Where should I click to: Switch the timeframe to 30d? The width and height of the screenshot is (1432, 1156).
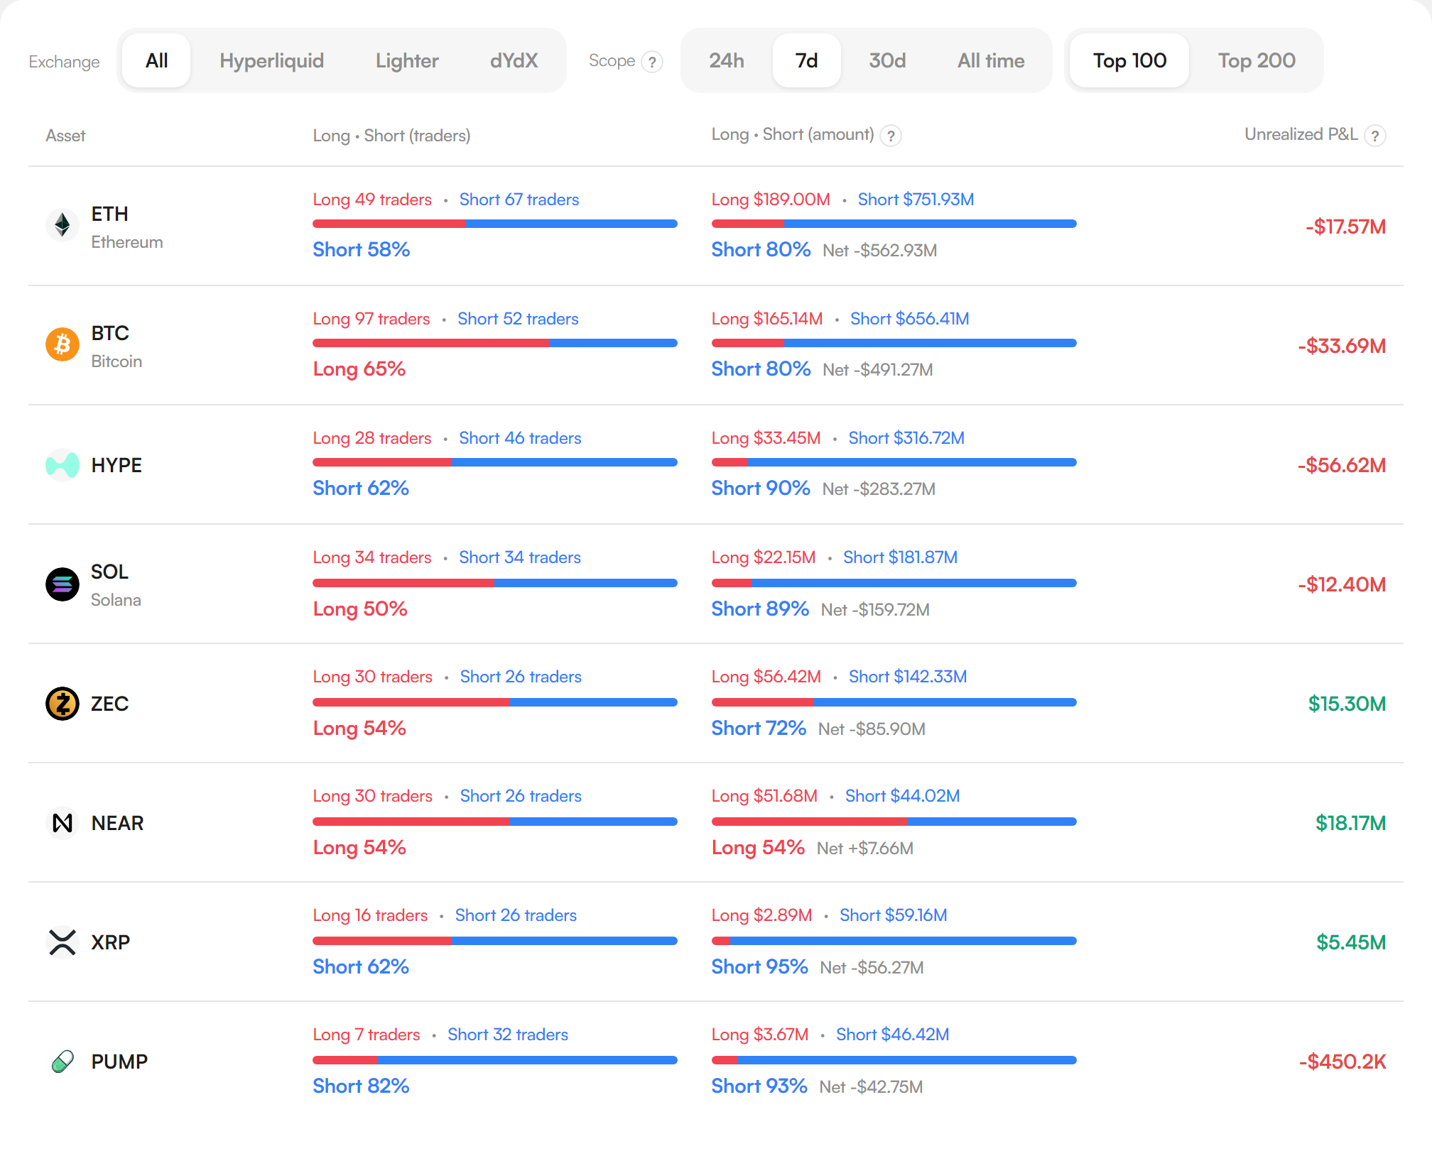[x=887, y=60]
